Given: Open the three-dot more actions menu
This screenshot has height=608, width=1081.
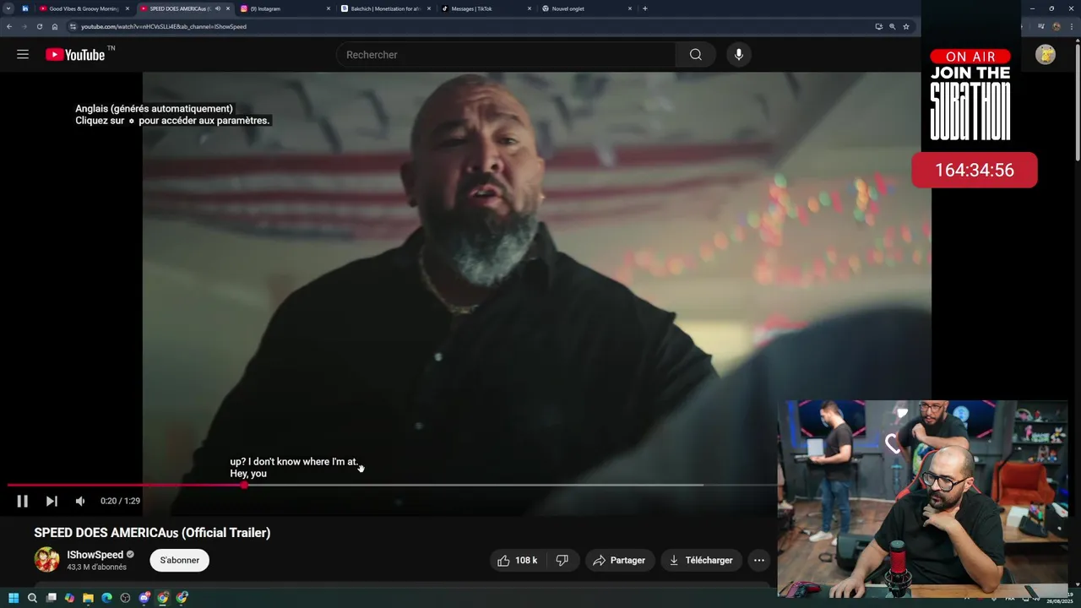Looking at the screenshot, I should [759, 560].
